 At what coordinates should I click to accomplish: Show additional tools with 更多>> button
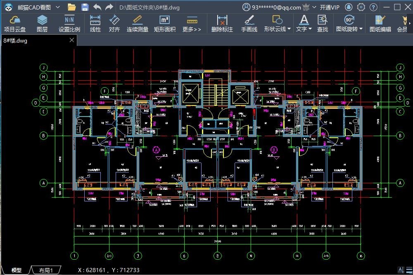coord(192,24)
